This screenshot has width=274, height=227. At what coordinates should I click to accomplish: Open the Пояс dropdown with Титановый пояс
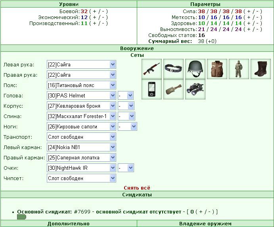tap(81, 85)
